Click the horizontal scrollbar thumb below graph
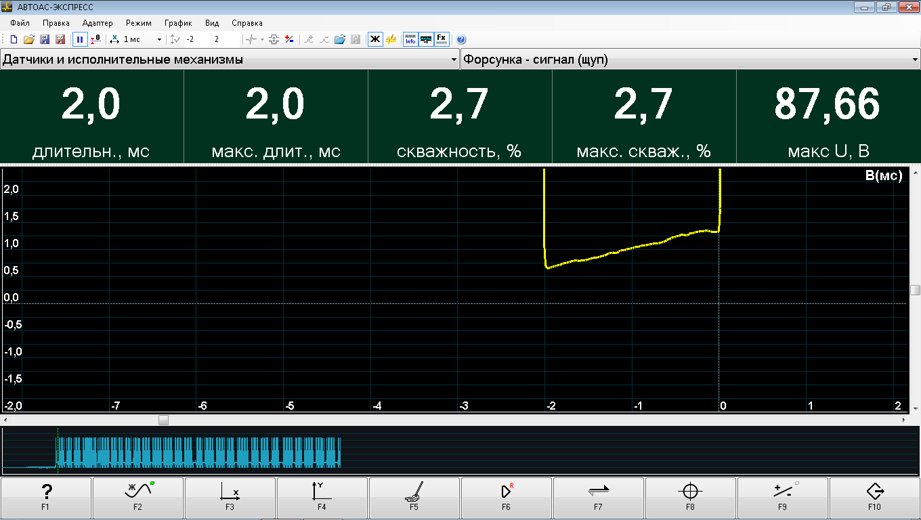Viewport: 921px width, 520px height. tap(163, 420)
